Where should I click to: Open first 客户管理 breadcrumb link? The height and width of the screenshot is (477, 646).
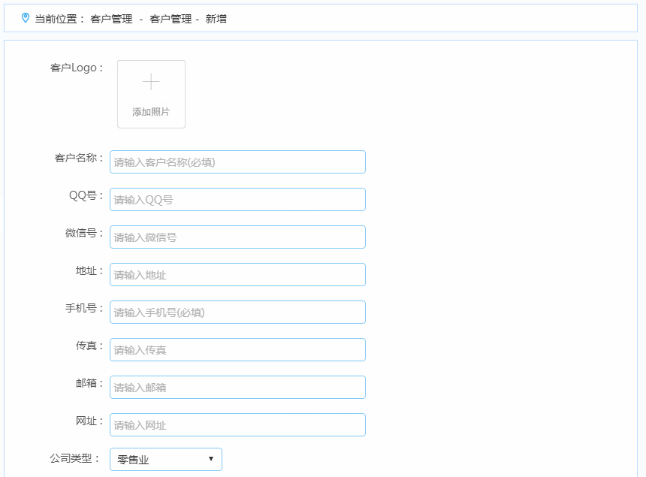tap(111, 19)
